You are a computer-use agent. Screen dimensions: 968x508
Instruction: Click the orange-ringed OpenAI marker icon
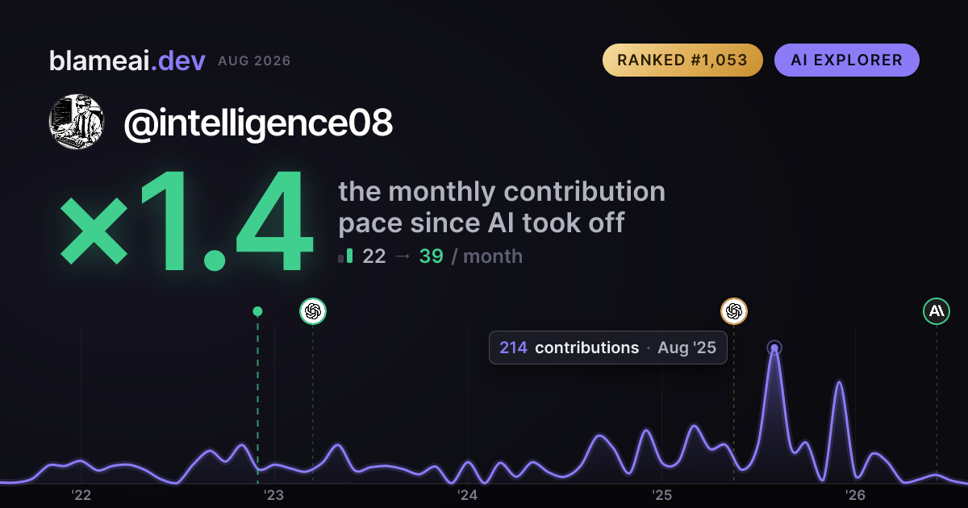pos(734,310)
